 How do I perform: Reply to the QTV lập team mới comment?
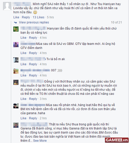(x=33, y=53)
